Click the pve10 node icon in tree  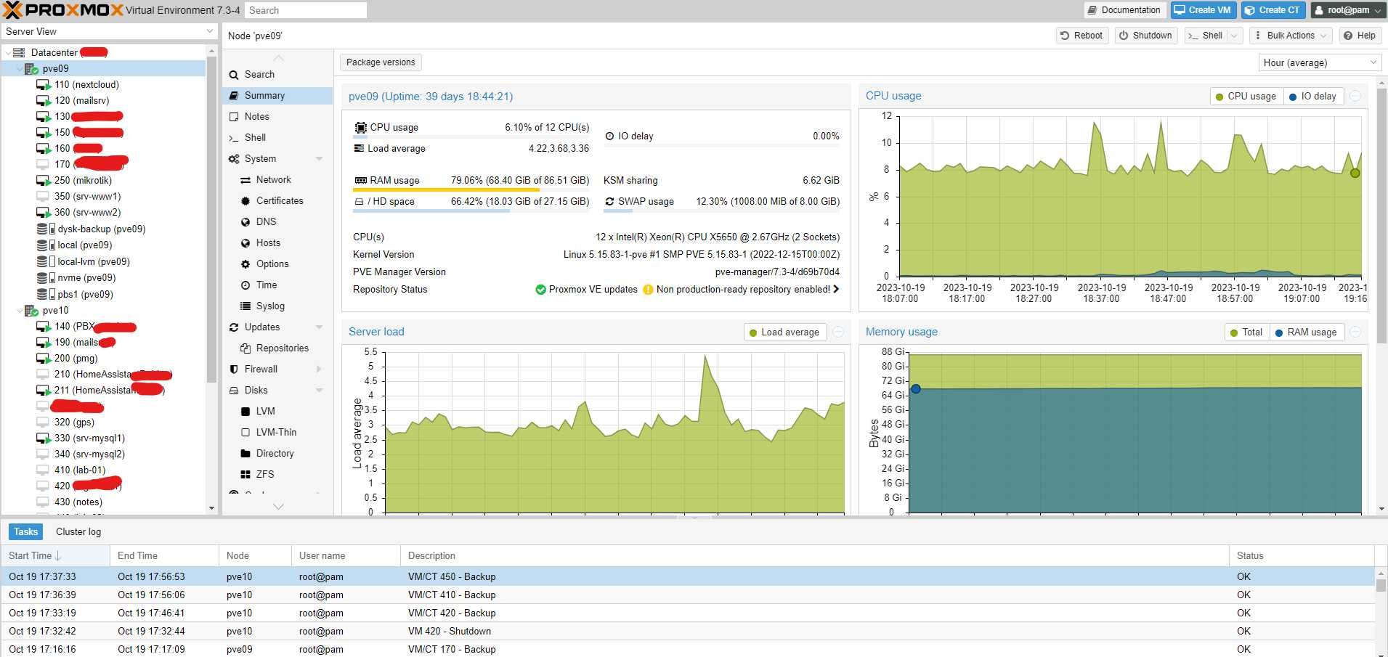click(x=31, y=311)
